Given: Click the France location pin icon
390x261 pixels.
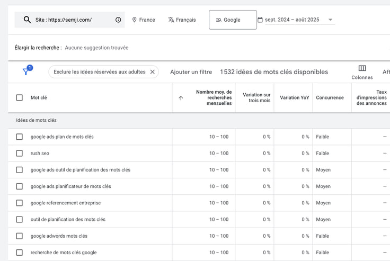Looking at the screenshot, I should click(134, 20).
